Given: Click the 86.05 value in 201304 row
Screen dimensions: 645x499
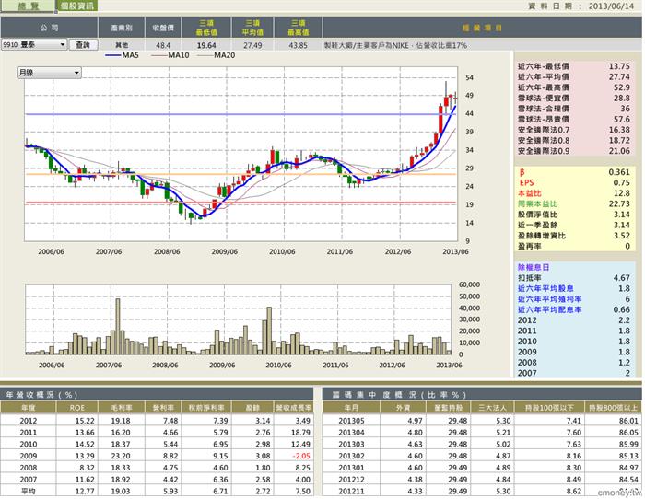Looking at the screenshot, I should point(628,433).
